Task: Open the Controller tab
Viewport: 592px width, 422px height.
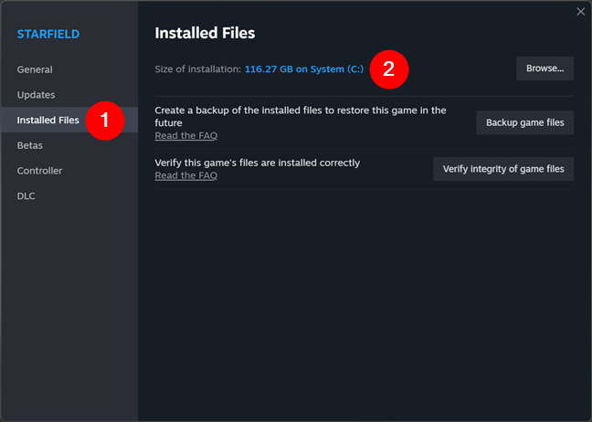Action: (39, 171)
